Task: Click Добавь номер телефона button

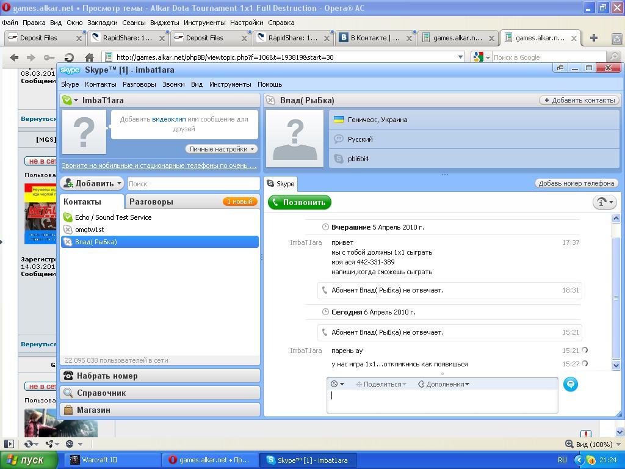Action: tap(576, 183)
